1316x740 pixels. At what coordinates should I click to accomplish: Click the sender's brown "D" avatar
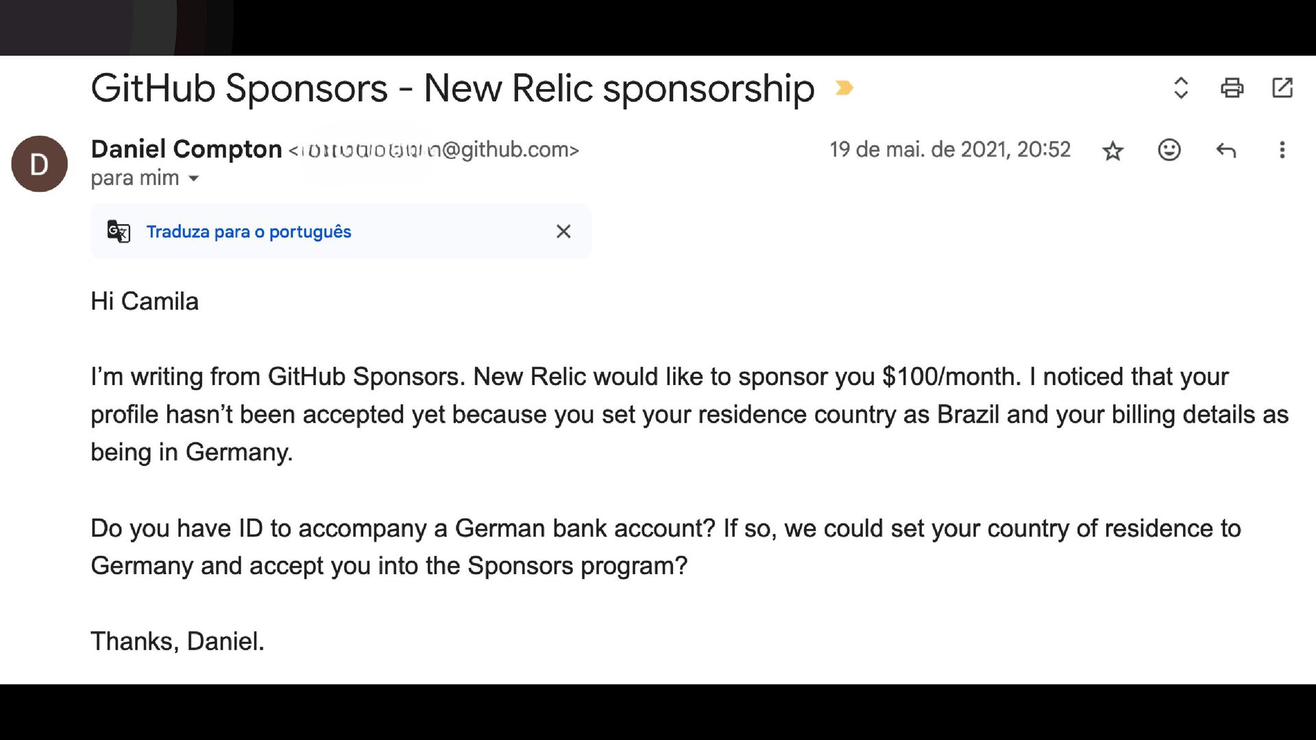tap(39, 164)
